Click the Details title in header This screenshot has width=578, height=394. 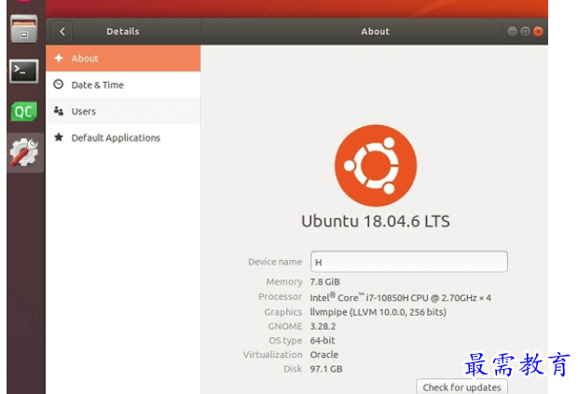pos(123,32)
